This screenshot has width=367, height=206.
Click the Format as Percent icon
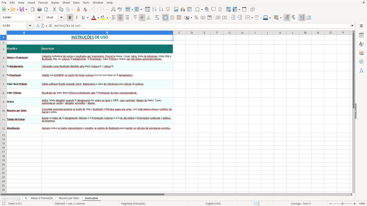coord(196,18)
